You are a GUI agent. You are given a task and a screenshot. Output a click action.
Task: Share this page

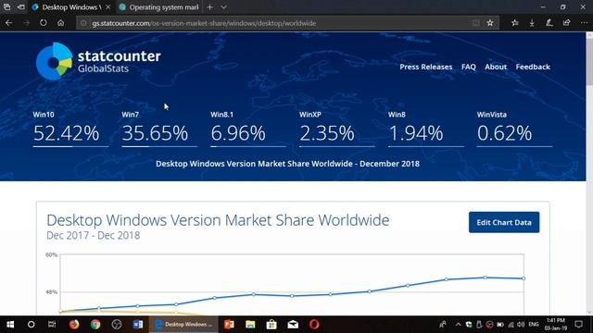click(x=566, y=23)
